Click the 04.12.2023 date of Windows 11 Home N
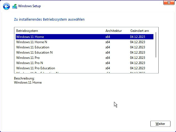The height and width of the screenshot is (132, 176). click(x=138, y=42)
